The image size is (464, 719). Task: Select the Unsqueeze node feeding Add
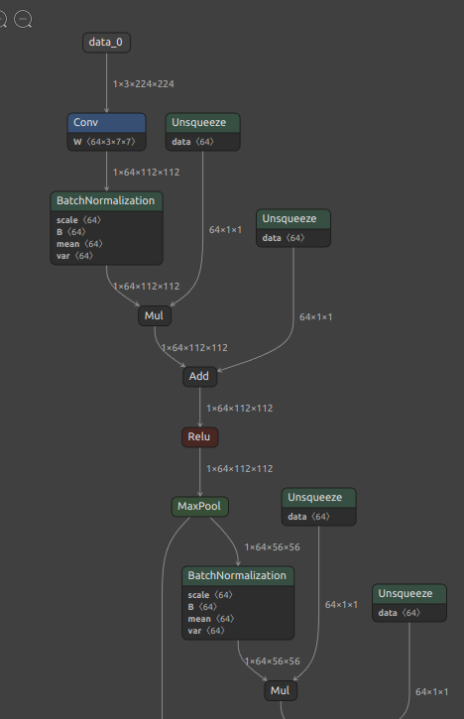coord(293,219)
